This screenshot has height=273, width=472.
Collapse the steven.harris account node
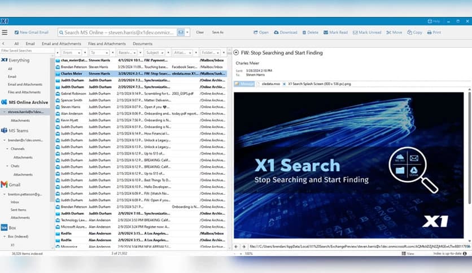[x=4, y=112]
